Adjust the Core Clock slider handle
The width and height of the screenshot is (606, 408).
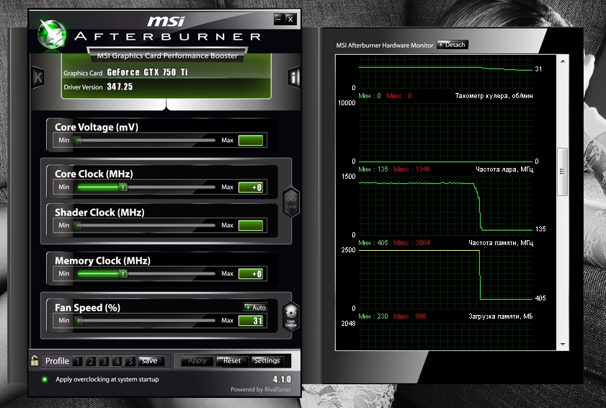click(123, 187)
